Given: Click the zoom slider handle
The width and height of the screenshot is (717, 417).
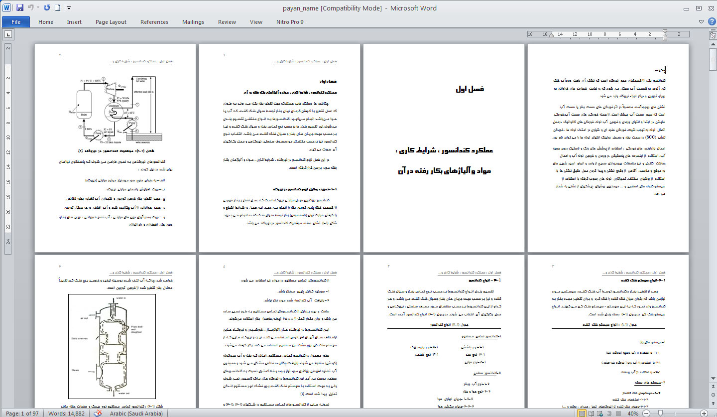Looking at the screenshot, I should [x=660, y=414].
